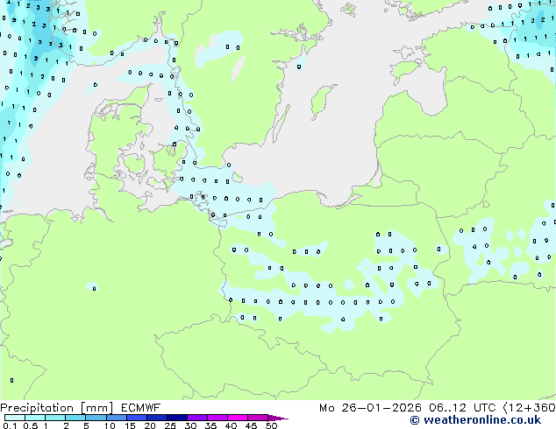Pick the 45–50 mm legend color swatch
Viewport: 556px width, 429px height.
click(x=258, y=418)
